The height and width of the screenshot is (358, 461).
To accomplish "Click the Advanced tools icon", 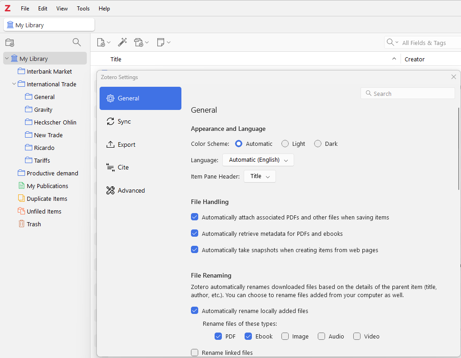I will [110, 190].
